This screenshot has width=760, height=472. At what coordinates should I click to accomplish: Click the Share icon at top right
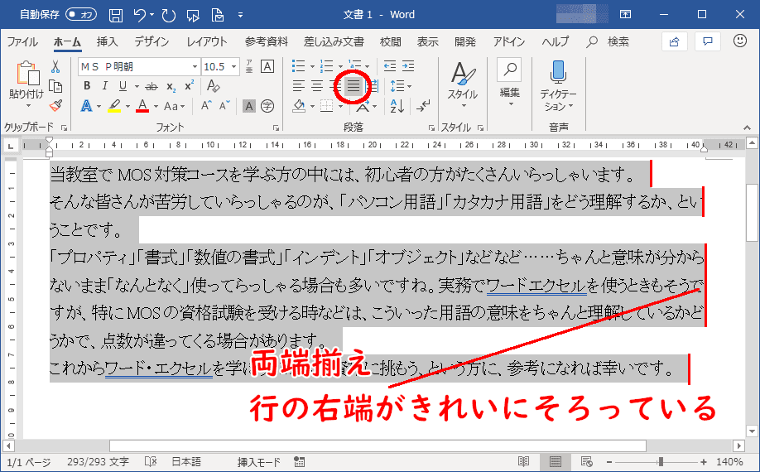[674, 42]
